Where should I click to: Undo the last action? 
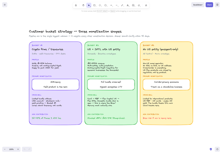[24, 149]
